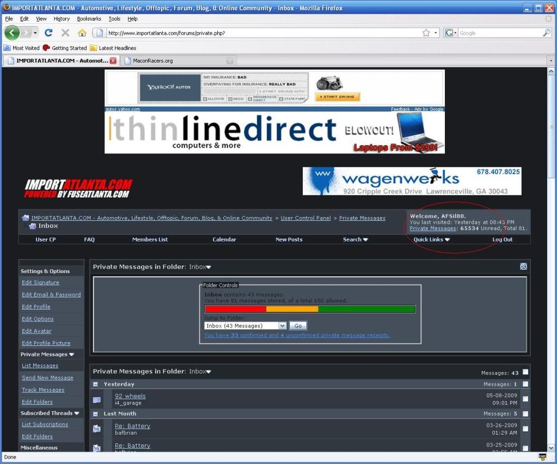557x464 pixels.
Task: Open the History menu
Action: click(x=62, y=19)
